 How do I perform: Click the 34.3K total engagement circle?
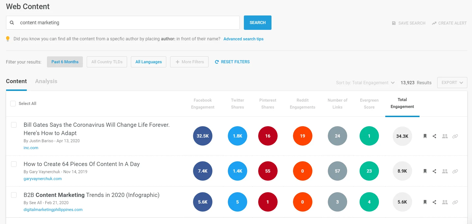[402, 136]
